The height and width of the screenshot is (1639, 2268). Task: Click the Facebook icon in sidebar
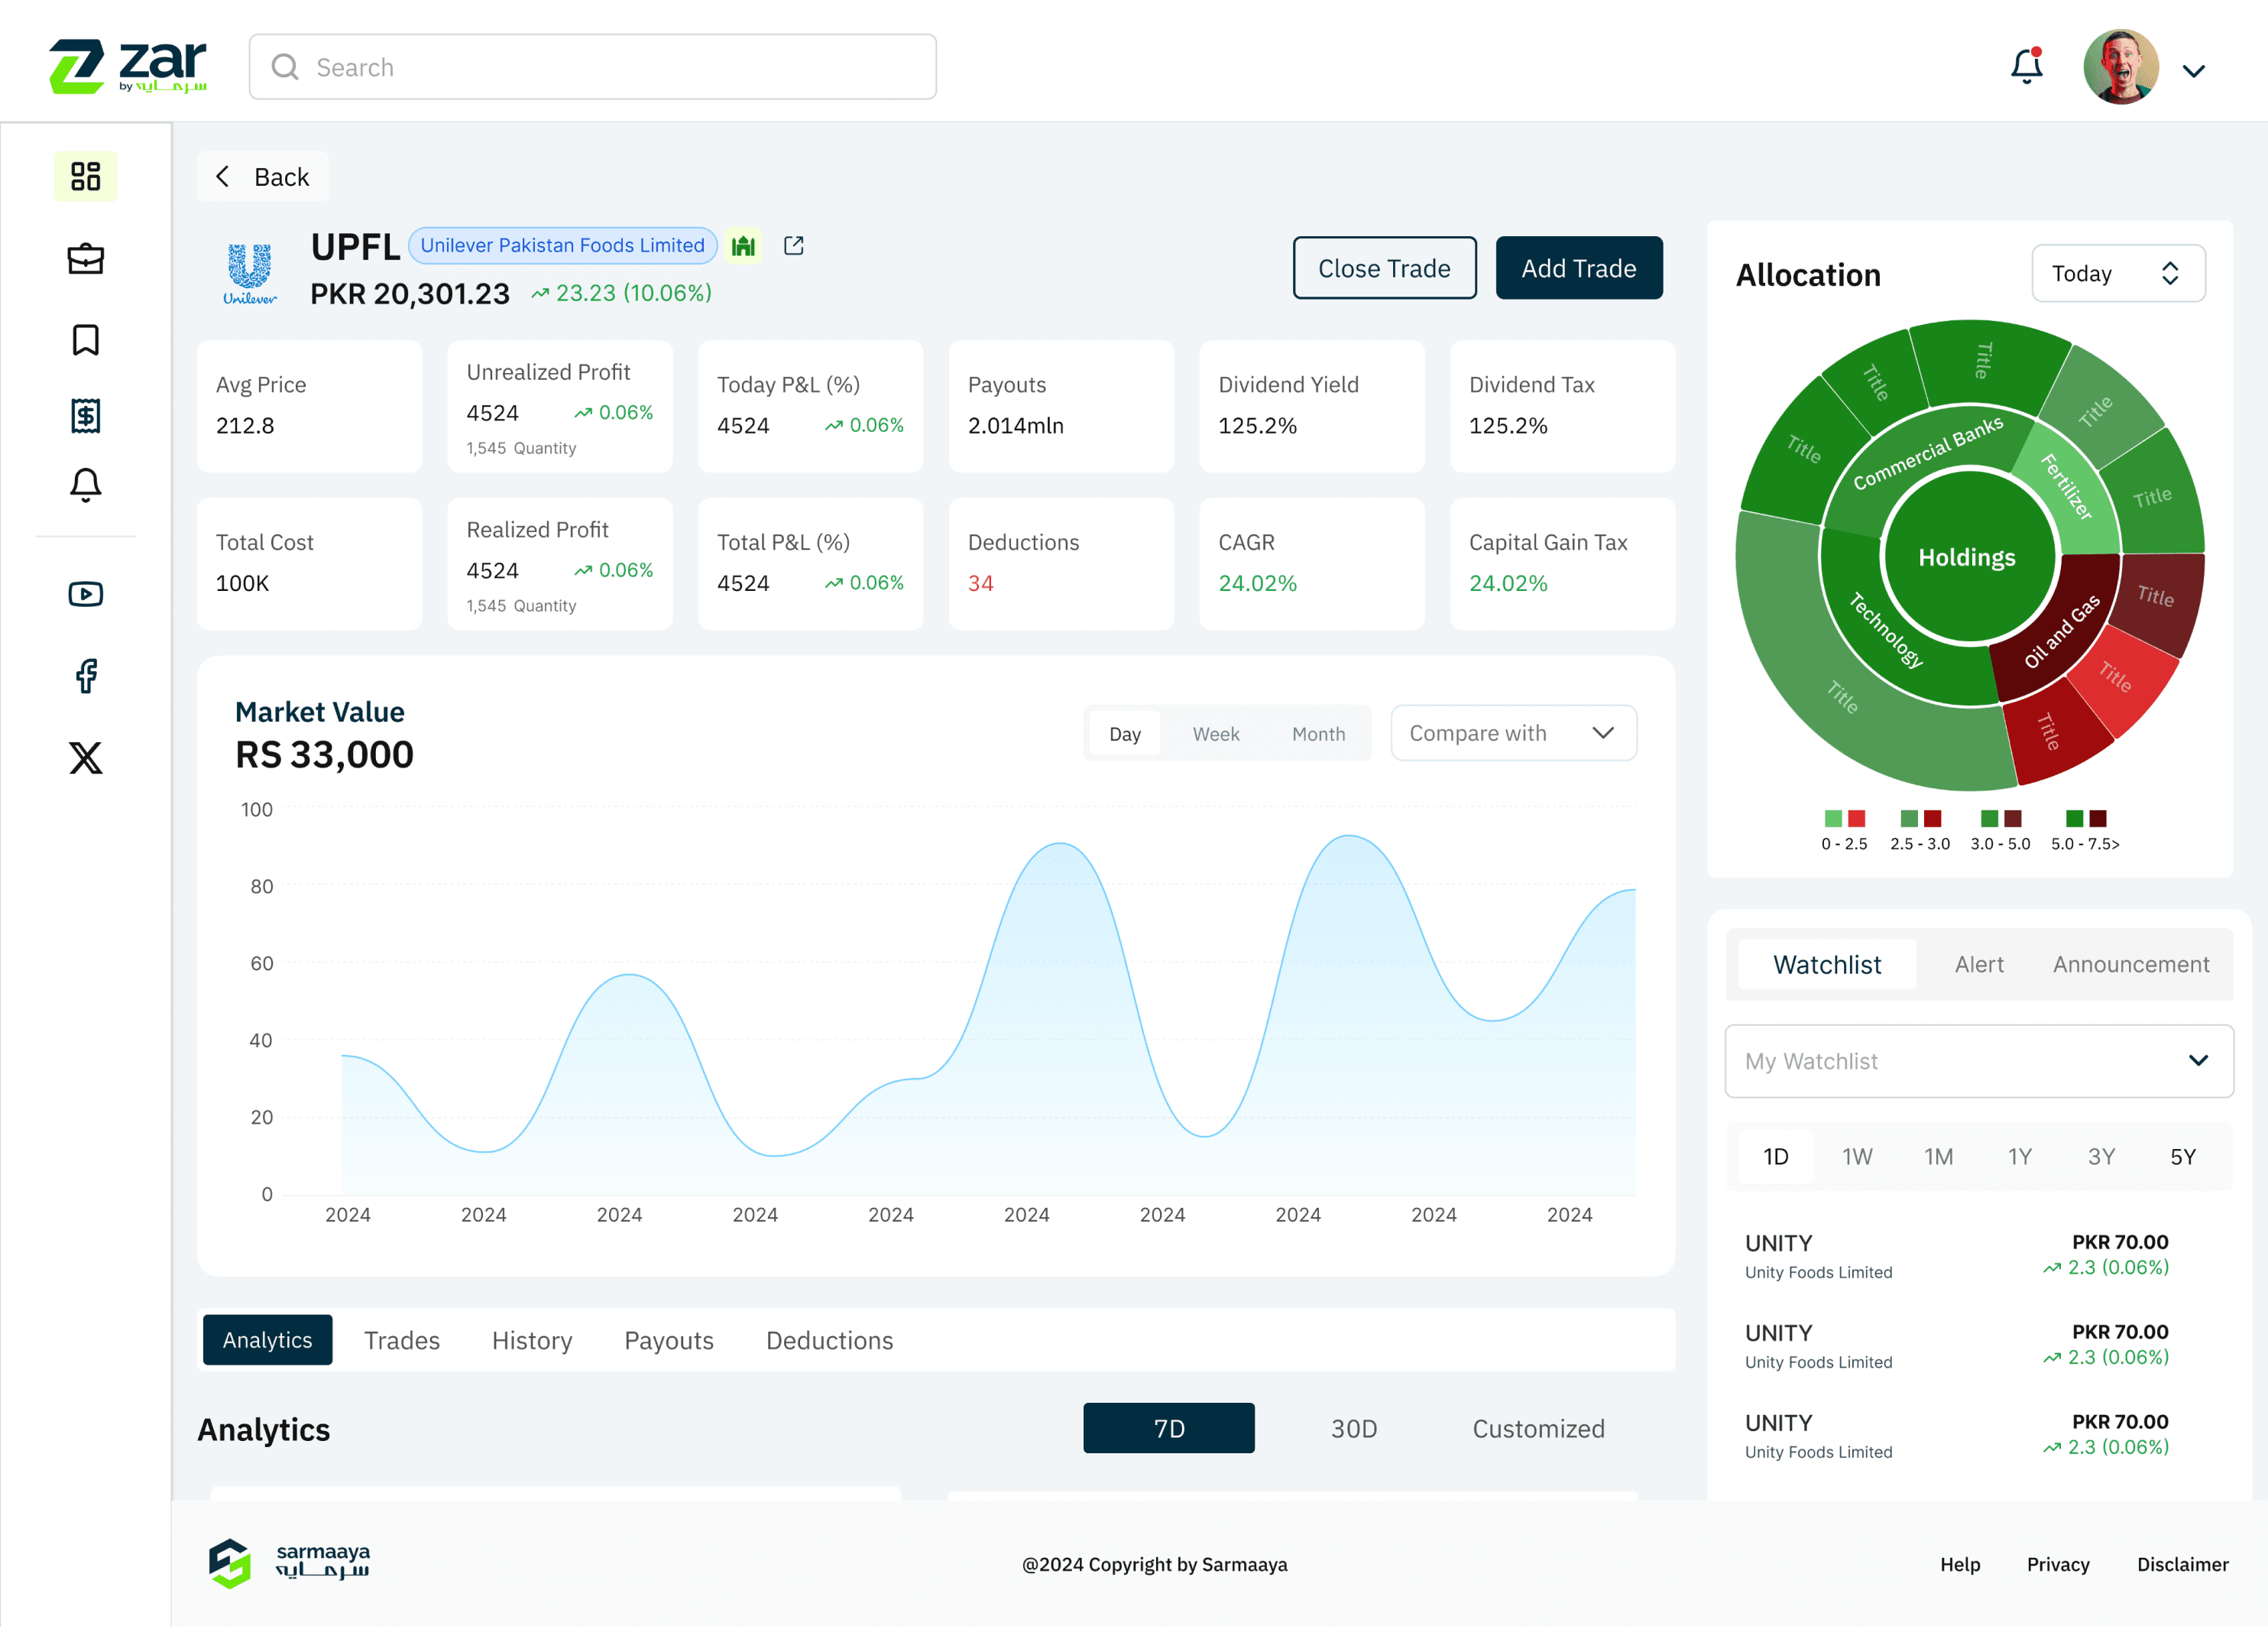click(x=85, y=676)
